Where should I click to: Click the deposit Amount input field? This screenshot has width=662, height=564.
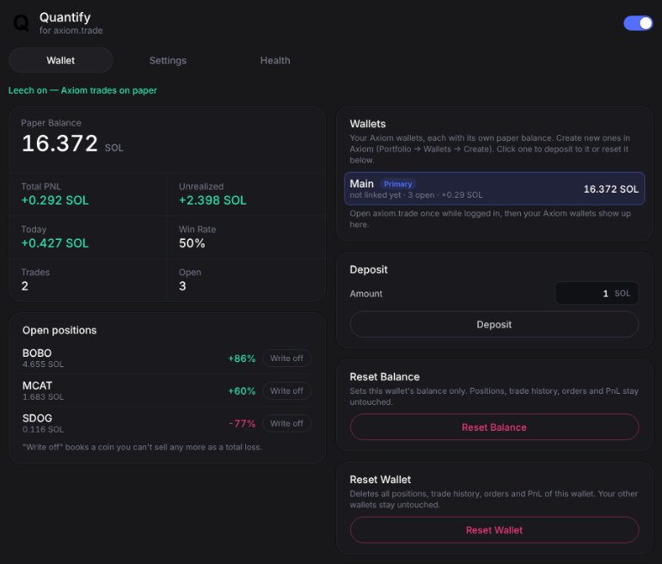597,293
